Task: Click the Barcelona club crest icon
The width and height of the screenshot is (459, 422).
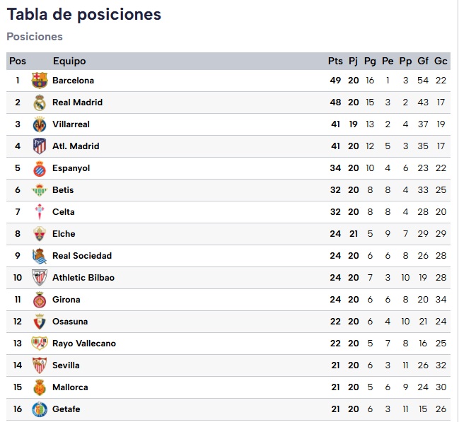Action: pyautogui.click(x=40, y=81)
